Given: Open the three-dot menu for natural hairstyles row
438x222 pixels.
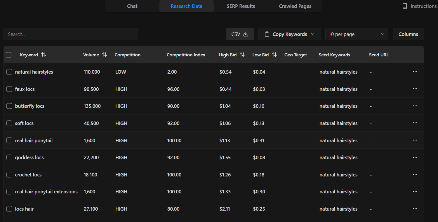Looking at the screenshot, I should [x=415, y=72].
